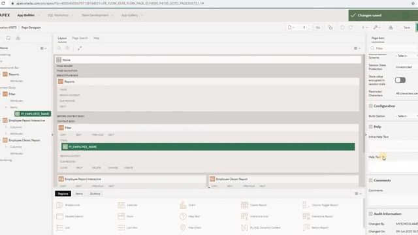
Task: Open the create (plus) dropdown in toolbar
Action: [x=364, y=27]
